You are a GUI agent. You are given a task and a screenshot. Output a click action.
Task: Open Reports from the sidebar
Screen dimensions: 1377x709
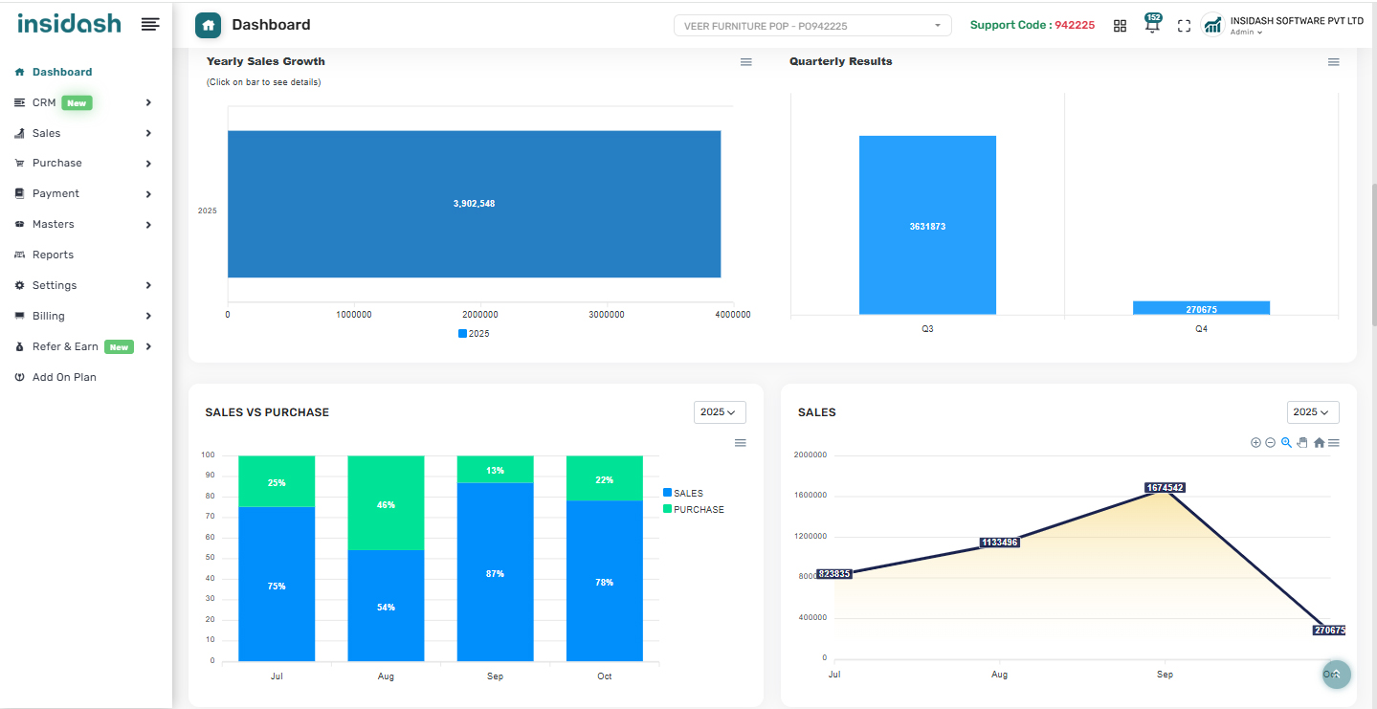53,255
